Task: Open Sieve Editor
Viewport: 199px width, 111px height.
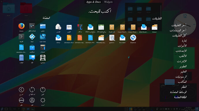Action: click(x=123, y=38)
